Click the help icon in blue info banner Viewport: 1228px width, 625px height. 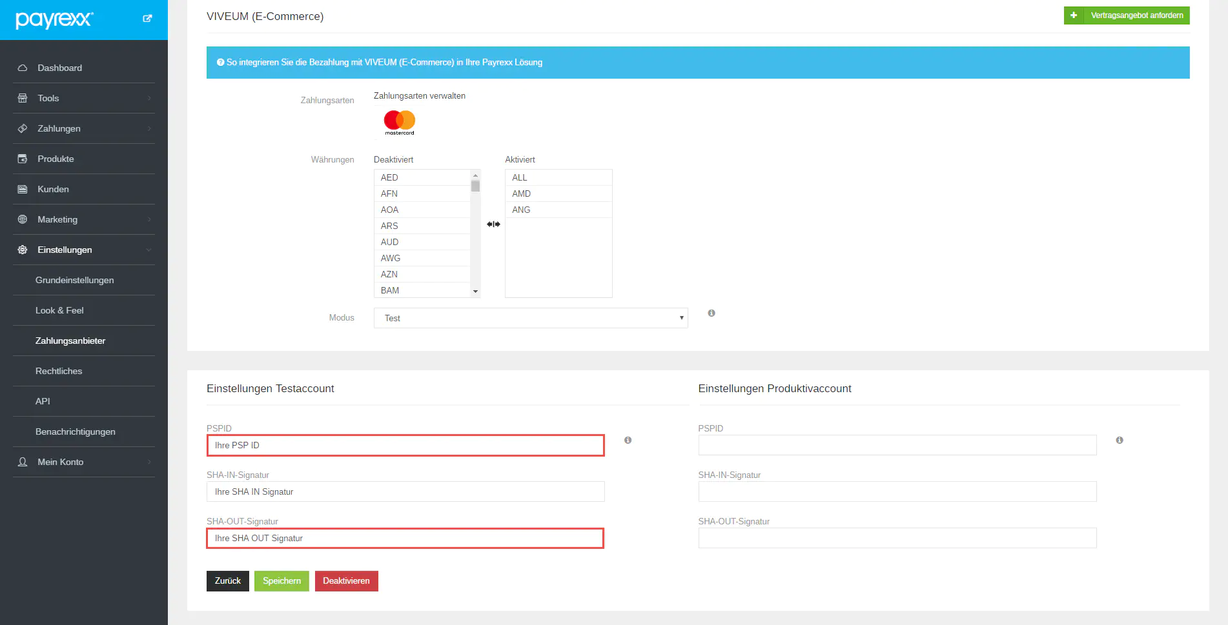pos(221,63)
